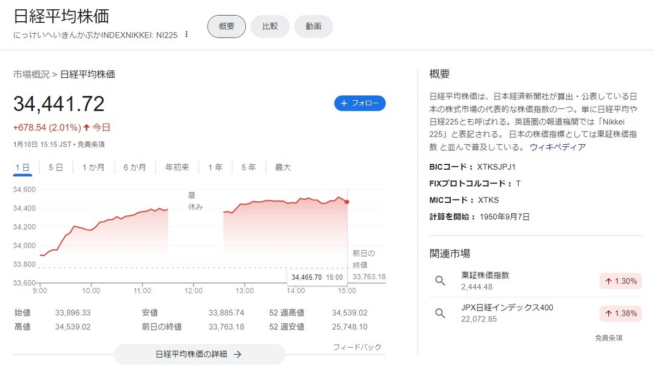Select the 1か月 period option

(x=93, y=168)
